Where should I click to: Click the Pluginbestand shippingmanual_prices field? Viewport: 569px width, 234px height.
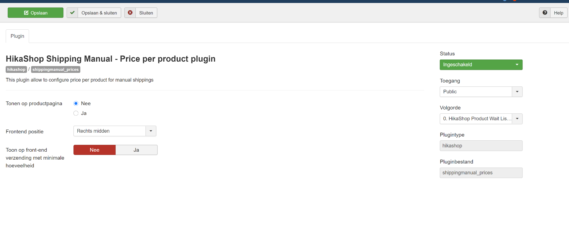coord(481,173)
